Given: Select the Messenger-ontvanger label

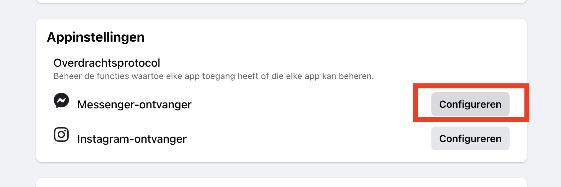Looking at the screenshot, I should (134, 104).
